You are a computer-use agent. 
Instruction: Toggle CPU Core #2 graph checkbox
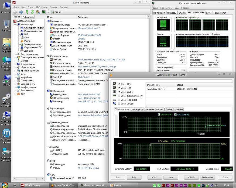tap(175, 114)
